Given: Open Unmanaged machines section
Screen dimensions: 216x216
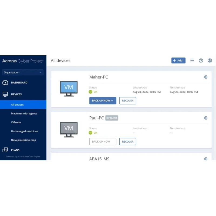Looking at the screenshot, I should 25,131.
